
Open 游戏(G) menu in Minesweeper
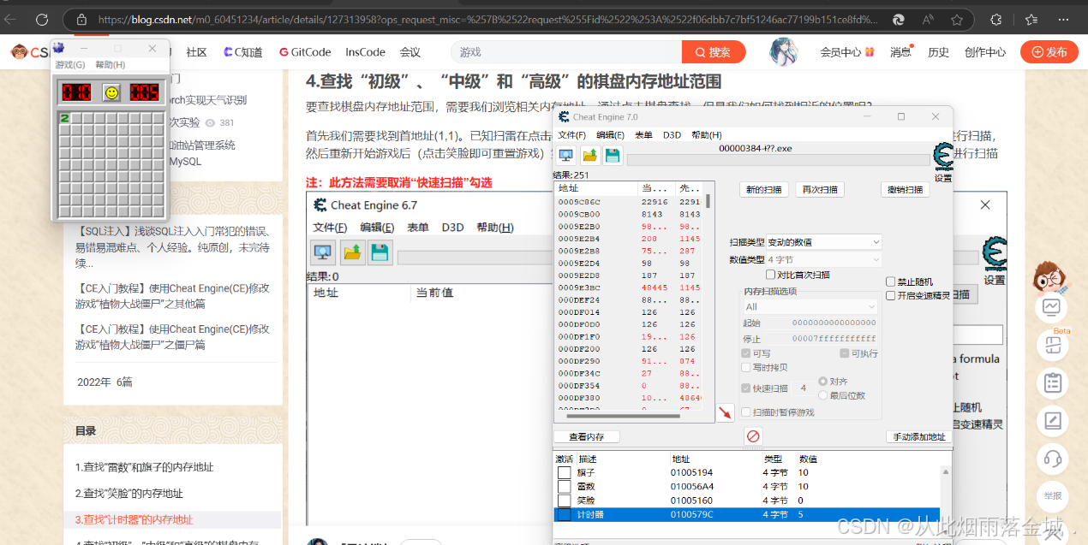click(70, 65)
